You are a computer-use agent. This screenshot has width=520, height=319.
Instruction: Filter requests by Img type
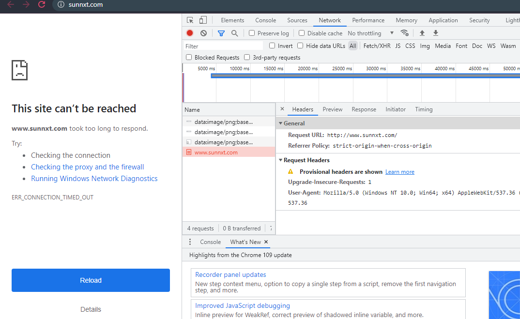pos(425,46)
